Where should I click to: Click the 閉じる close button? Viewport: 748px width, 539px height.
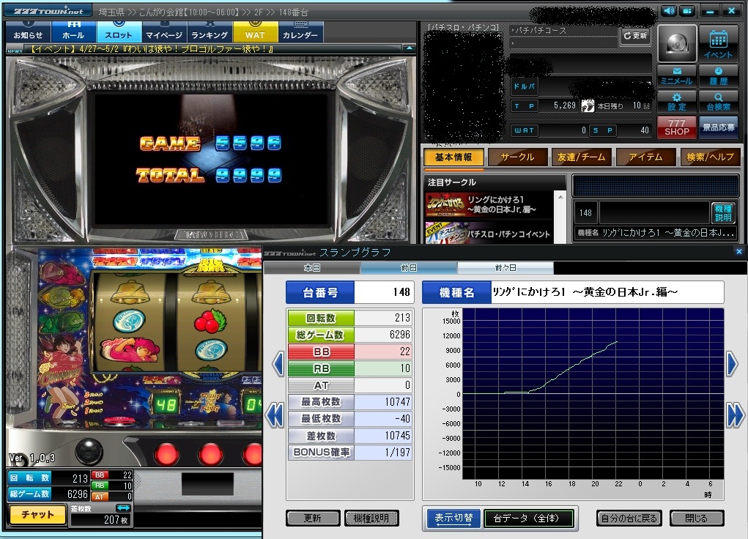[x=697, y=518]
